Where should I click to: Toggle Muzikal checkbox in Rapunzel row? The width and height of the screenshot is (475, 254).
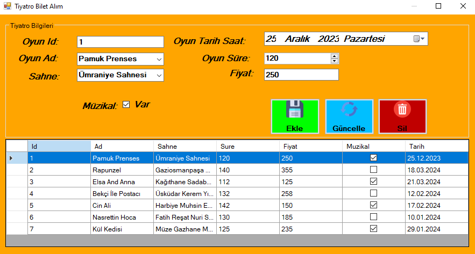point(373,170)
